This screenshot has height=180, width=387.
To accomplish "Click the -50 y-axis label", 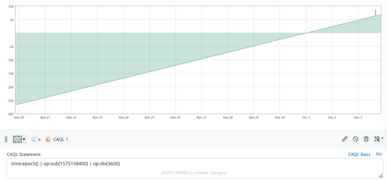I will point(11,46).
